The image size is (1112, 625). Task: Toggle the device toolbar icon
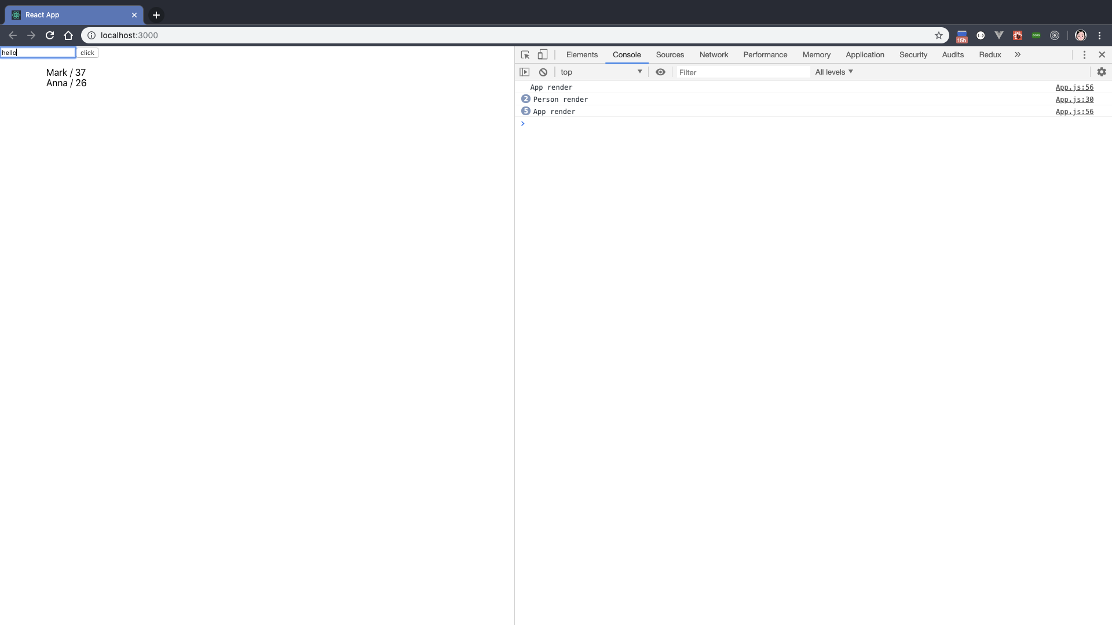[542, 54]
